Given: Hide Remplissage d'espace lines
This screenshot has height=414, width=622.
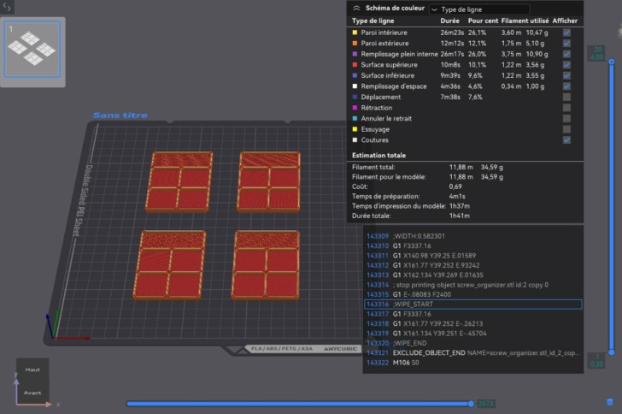Looking at the screenshot, I should click(x=566, y=86).
